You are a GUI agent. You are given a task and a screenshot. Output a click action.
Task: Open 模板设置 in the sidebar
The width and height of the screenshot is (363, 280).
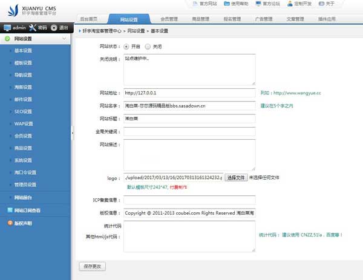coord(23,63)
